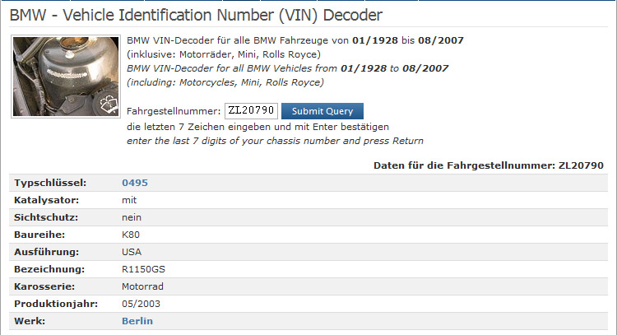Select the R1150GS designation text
The width and height of the screenshot is (617, 335).
pyautogui.click(x=144, y=269)
